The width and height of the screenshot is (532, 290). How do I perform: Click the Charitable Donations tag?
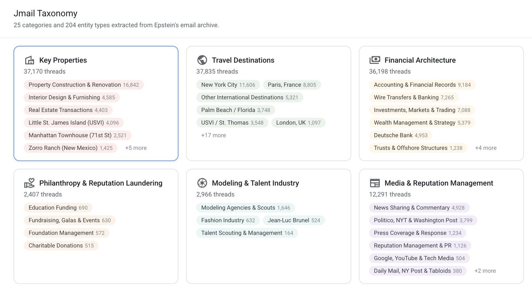[x=61, y=245]
